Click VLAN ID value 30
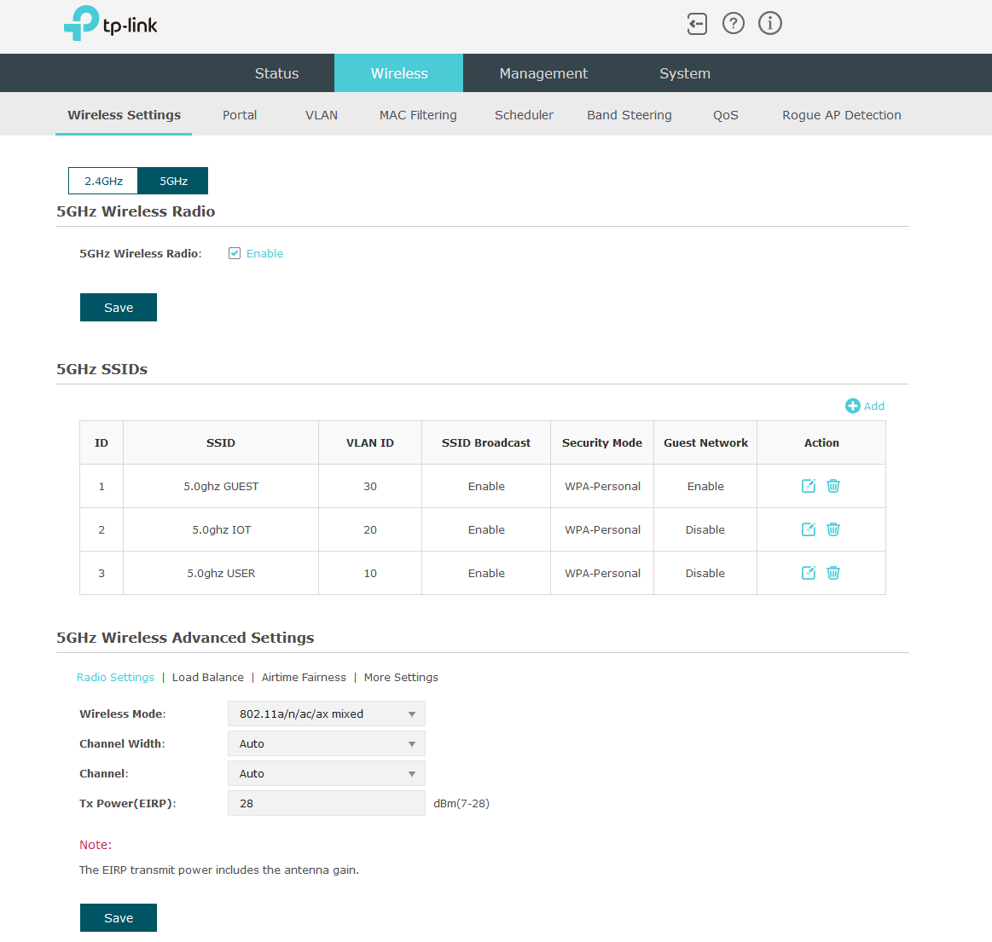The image size is (992, 942). coord(370,486)
